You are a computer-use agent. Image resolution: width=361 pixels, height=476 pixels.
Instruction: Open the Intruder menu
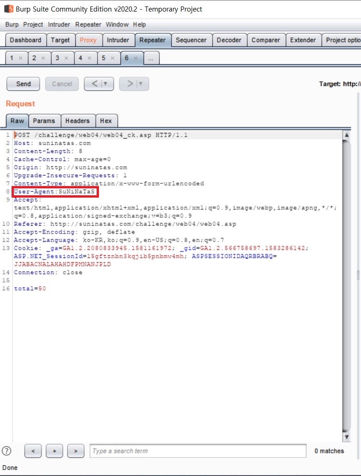(x=59, y=24)
